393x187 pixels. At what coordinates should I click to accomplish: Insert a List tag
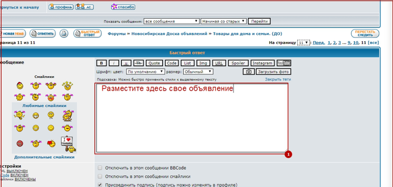(x=188, y=63)
